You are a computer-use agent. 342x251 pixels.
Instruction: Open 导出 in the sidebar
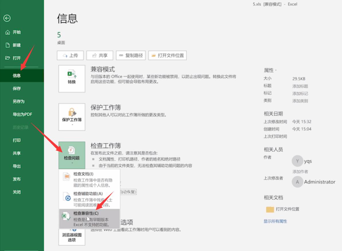tap(17, 166)
